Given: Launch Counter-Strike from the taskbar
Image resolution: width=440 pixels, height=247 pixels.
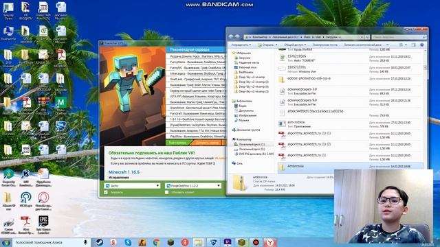Looking at the screenshot, I should [x=142, y=242].
